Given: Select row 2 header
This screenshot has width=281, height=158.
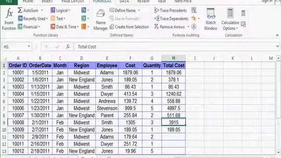Looking at the screenshot, I should pos(4,73).
